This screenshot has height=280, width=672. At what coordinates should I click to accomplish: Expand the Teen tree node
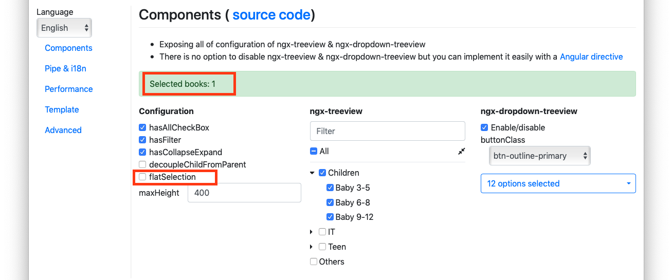click(x=312, y=247)
